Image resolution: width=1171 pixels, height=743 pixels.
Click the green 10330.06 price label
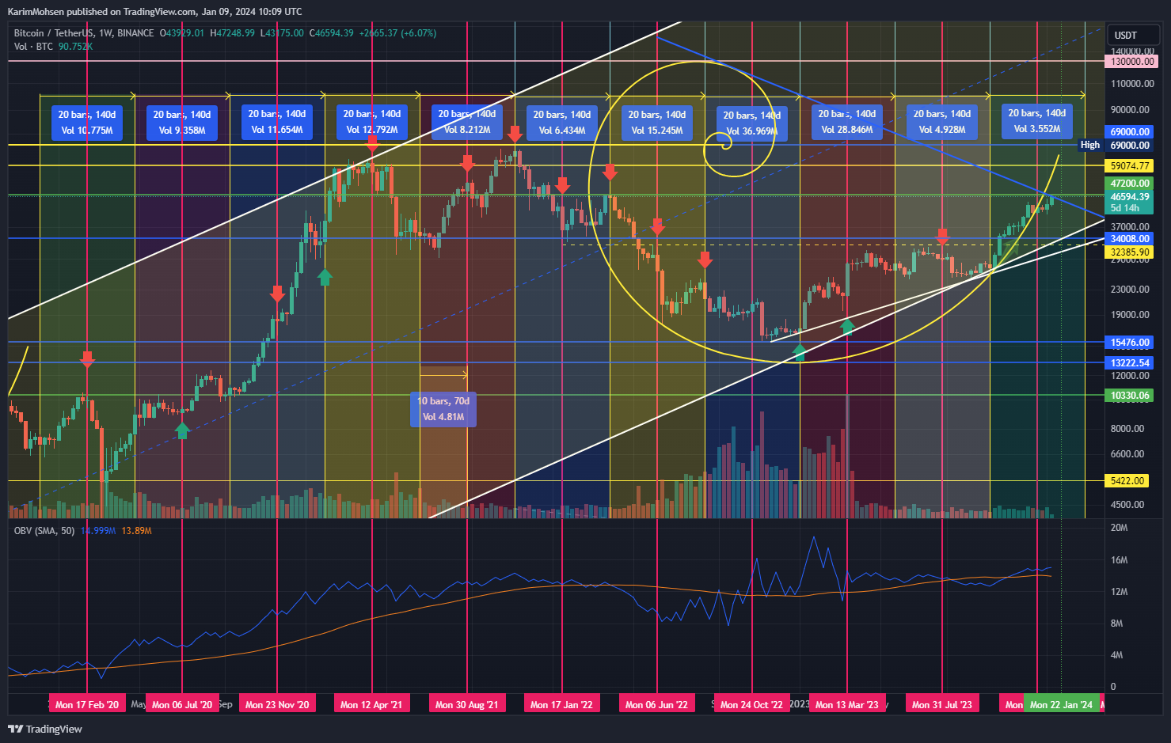click(1130, 396)
